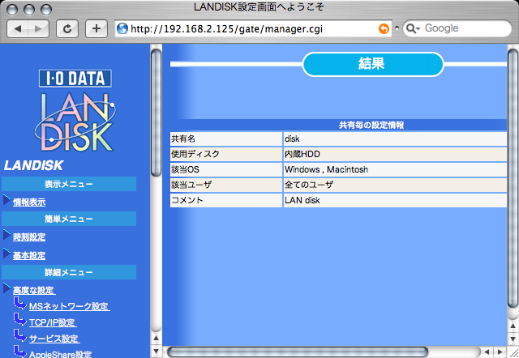Click the right frame scroll up arrow
The image size is (519, 358).
point(513,326)
